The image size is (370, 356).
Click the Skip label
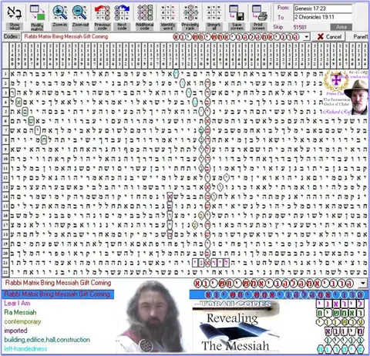[x=277, y=27]
